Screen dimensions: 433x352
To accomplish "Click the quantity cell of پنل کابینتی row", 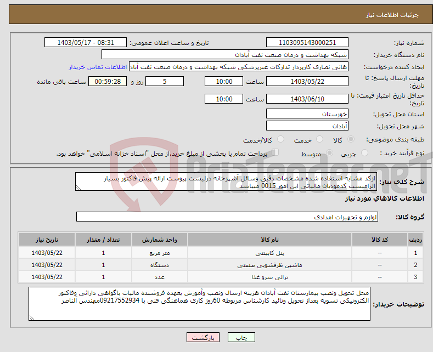I will 103,253.
